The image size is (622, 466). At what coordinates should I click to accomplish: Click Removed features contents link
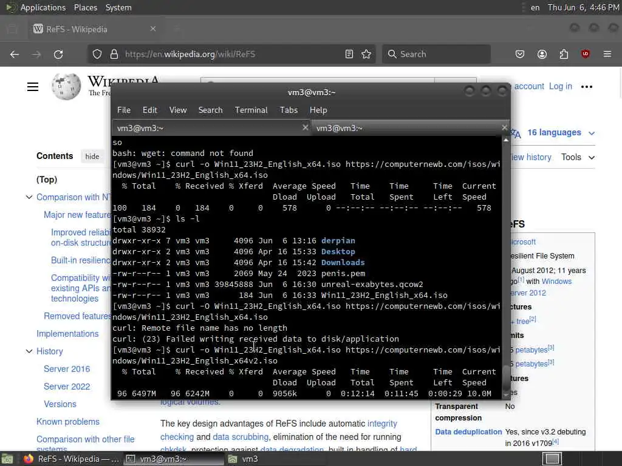click(78, 316)
